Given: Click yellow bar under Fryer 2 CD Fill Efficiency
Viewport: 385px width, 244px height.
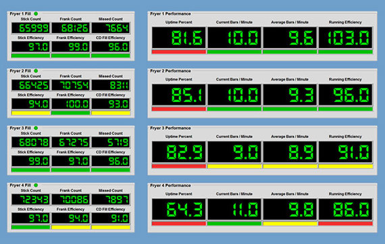Looking at the screenshot, I should tap(111, 113).
